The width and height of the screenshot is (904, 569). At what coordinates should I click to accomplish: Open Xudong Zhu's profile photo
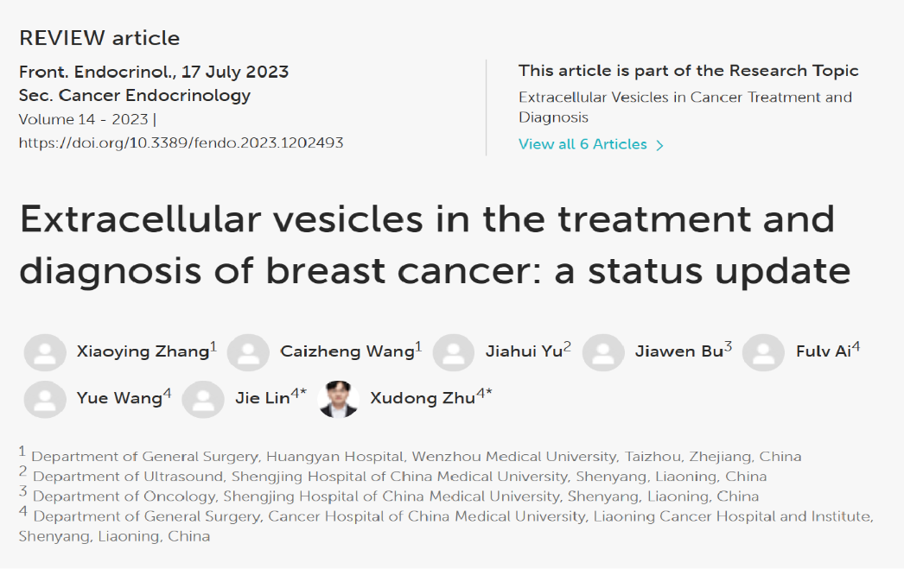pos(339,399)
